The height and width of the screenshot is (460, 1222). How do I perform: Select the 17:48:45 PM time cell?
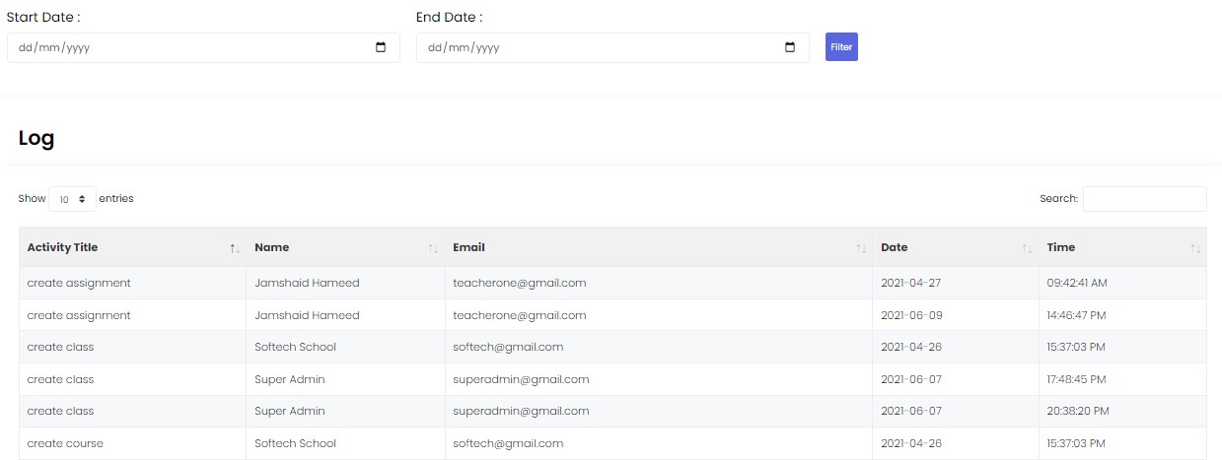click(1078, 379)
